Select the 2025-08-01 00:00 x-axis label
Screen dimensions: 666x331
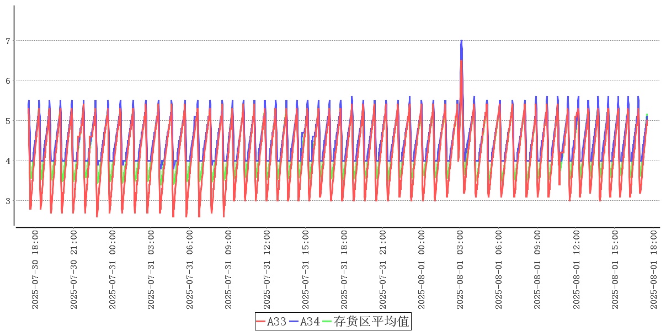point(422,270)
